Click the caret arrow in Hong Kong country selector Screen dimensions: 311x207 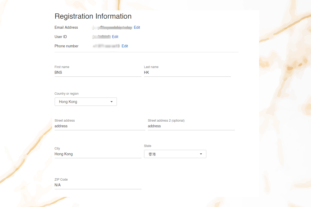coord(111,102)
